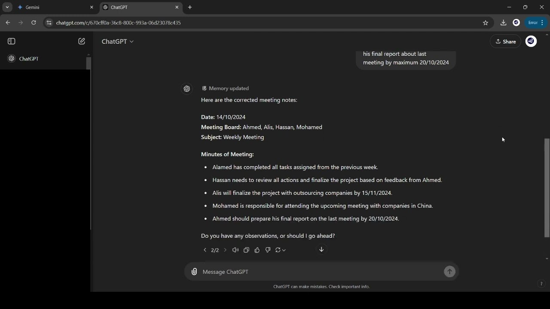Expand the ChatGPT model selector dropdown

(x=117, y=41)
